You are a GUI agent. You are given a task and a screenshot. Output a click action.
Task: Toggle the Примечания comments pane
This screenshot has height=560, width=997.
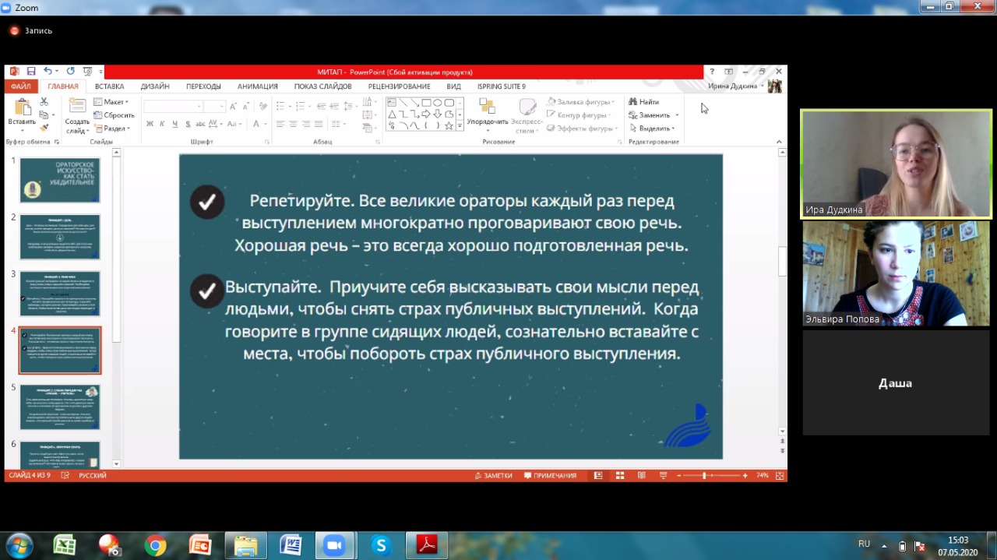(550, 475)
